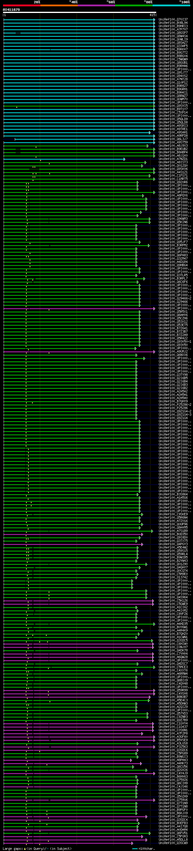Select the UniRef100_C5XP14 label

[x=173, y=112]
